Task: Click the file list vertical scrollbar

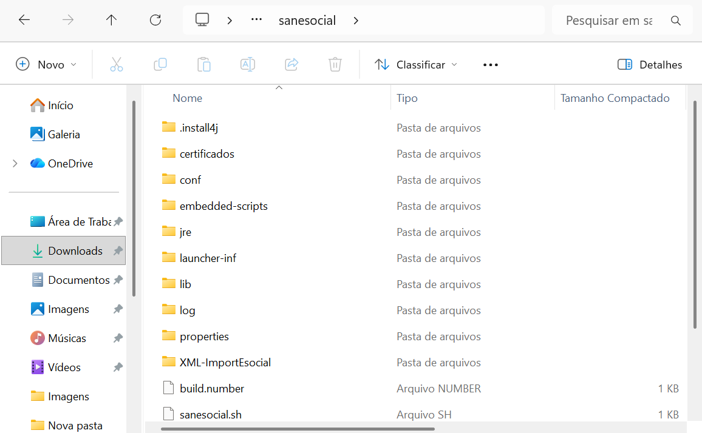Action: click(x=695, y=215)
